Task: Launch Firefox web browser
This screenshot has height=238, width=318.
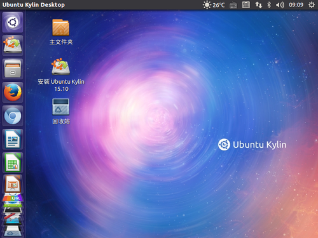Action: (x=13, y=93)
